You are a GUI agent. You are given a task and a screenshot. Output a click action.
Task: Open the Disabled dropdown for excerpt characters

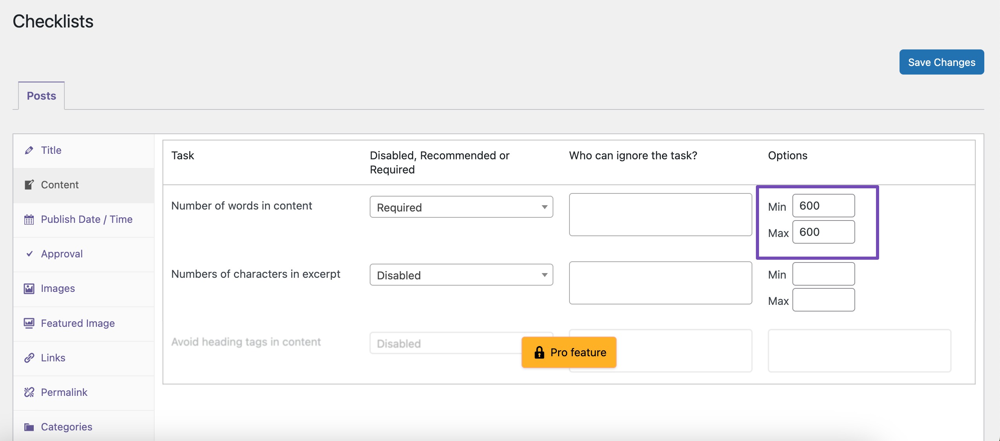[x=461, y=275]
